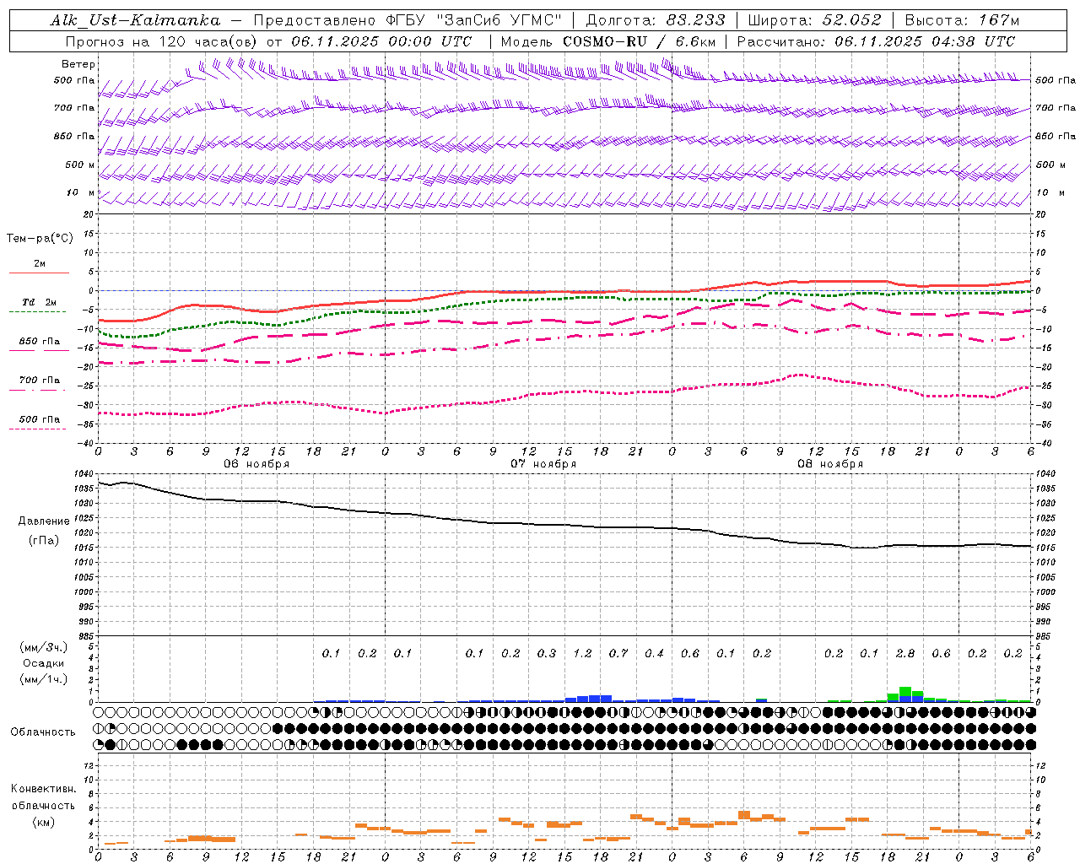Viewport: 1080px width, 864px height.
Task: Click the Ветер panel label
Action: [78, 64]
